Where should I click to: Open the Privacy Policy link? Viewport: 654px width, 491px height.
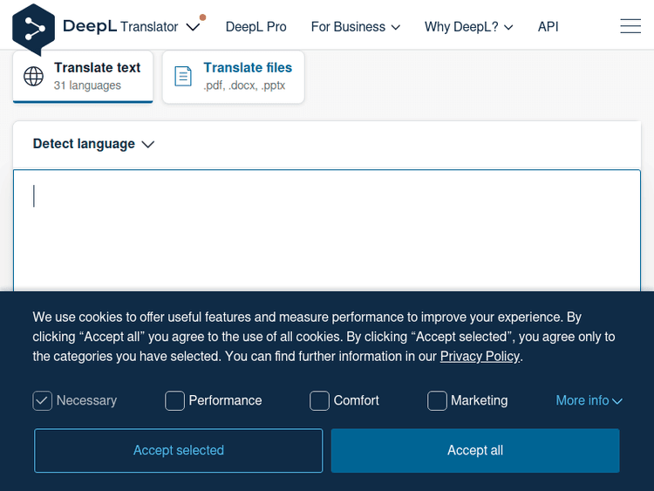tap(480, 356)
